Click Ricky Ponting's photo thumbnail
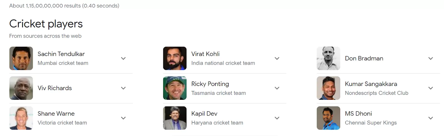The image size is (444, 136). click(x=175, y=88)
